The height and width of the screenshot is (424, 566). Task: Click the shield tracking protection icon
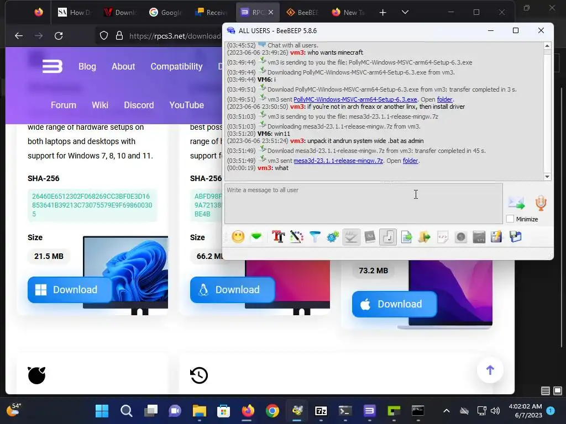(104, 36)
